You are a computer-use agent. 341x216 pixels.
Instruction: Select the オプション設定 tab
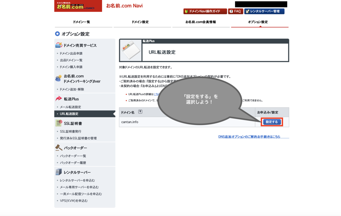coord(258,22)
